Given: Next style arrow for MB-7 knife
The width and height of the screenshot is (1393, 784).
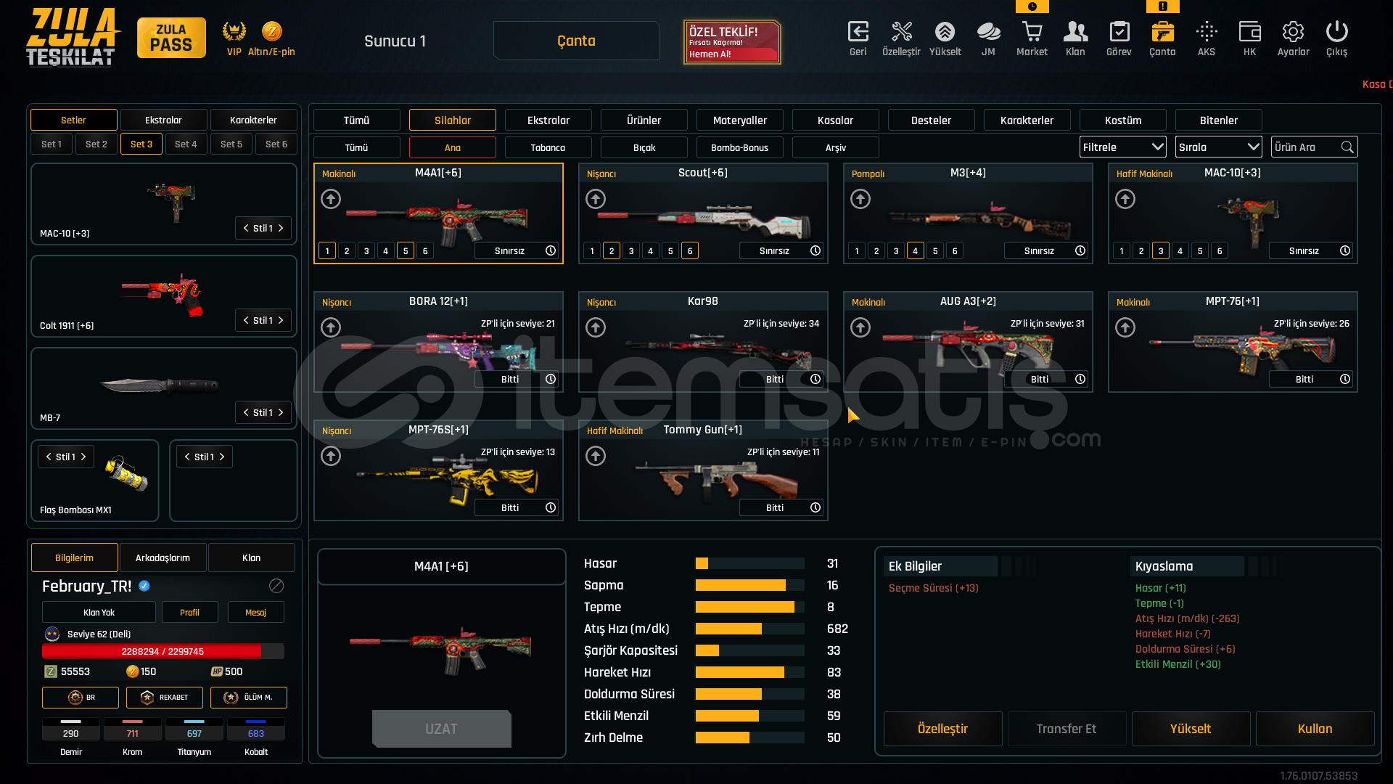Looking at the screenshot, I should (282, 412).
